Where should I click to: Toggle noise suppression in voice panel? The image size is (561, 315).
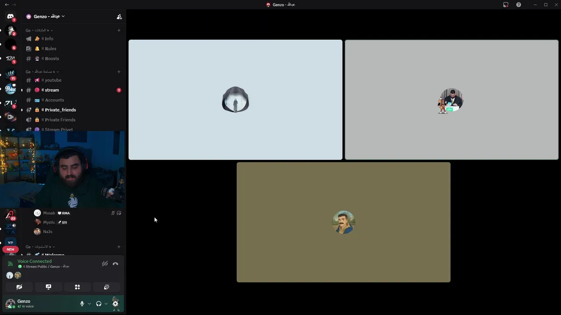coord(105,264)
